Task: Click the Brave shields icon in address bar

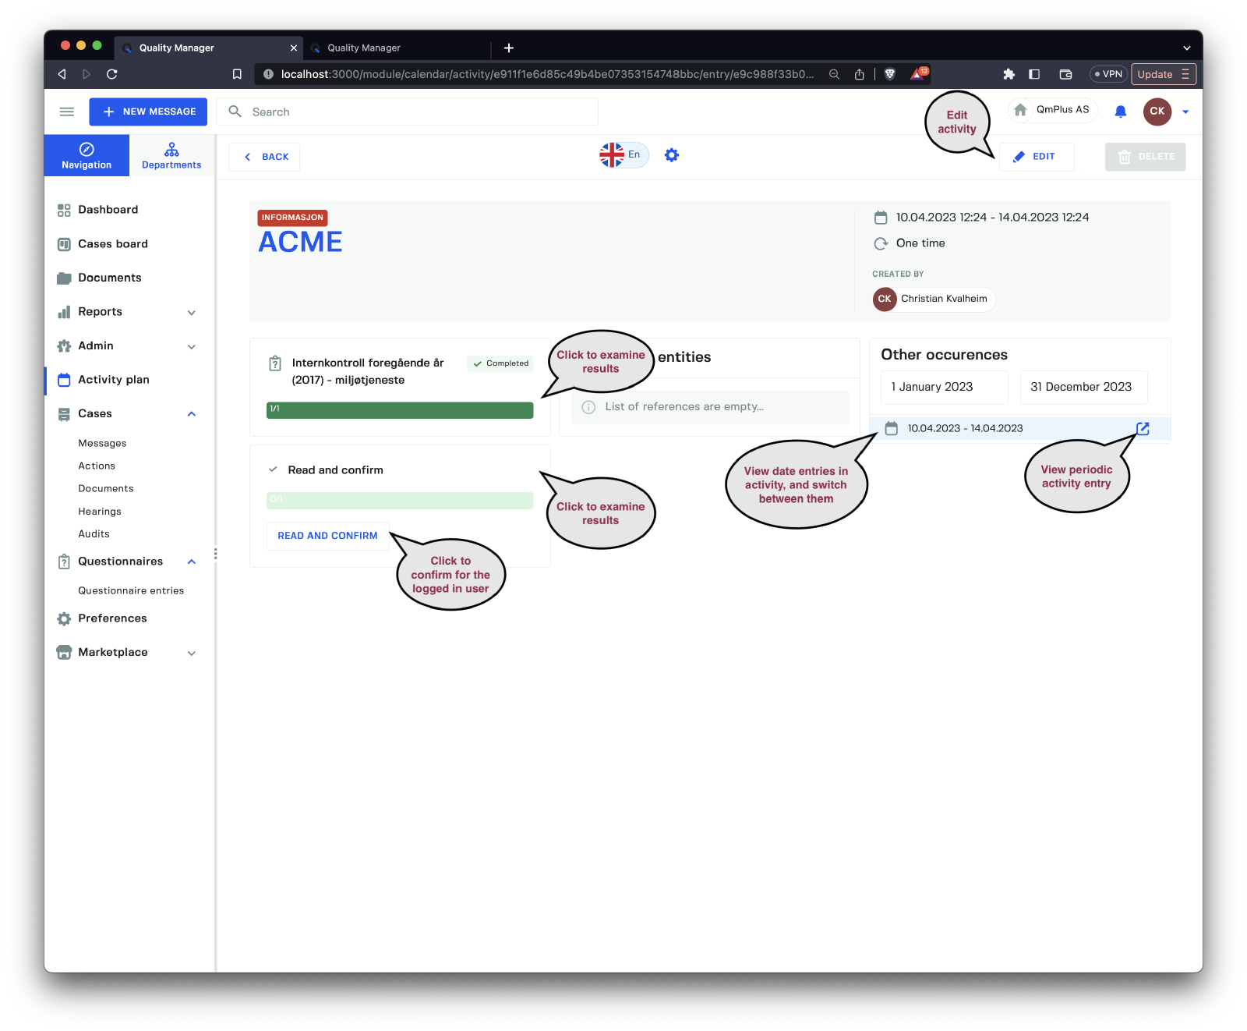Action: tap(890, 74)
